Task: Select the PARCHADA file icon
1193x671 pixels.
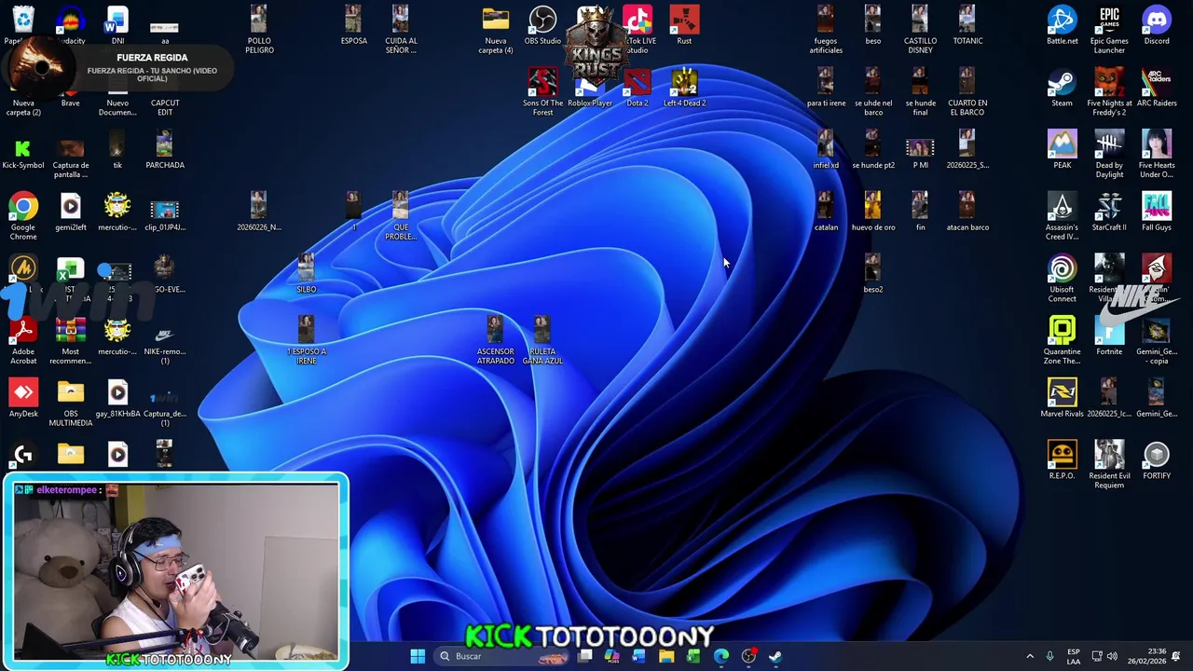Action: [x=165, y=149]
